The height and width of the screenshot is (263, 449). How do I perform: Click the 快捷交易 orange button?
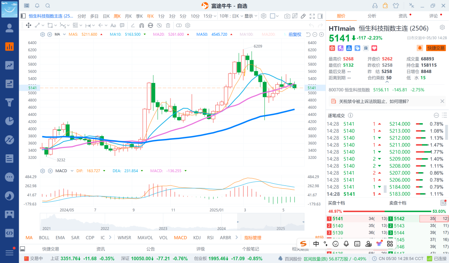(x=436, y=48)
